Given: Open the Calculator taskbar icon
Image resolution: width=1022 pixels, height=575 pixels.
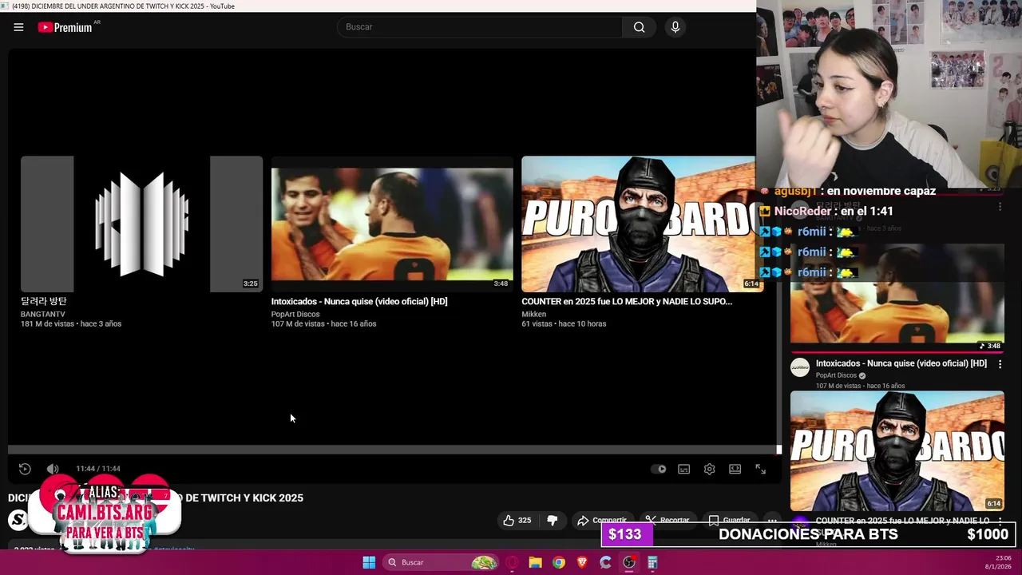Looking at the screenshot, I should point(652,562).
